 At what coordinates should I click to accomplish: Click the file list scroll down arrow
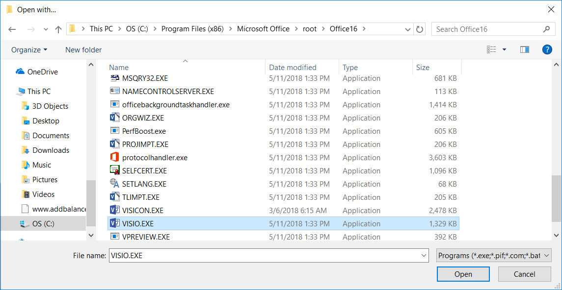click(556, 235)
